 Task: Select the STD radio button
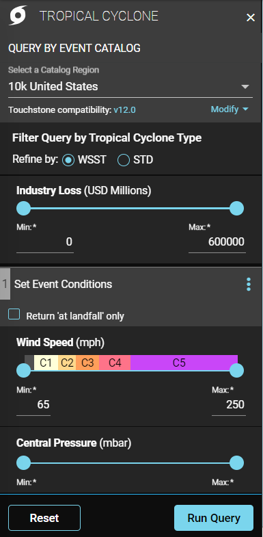(124, 160)
